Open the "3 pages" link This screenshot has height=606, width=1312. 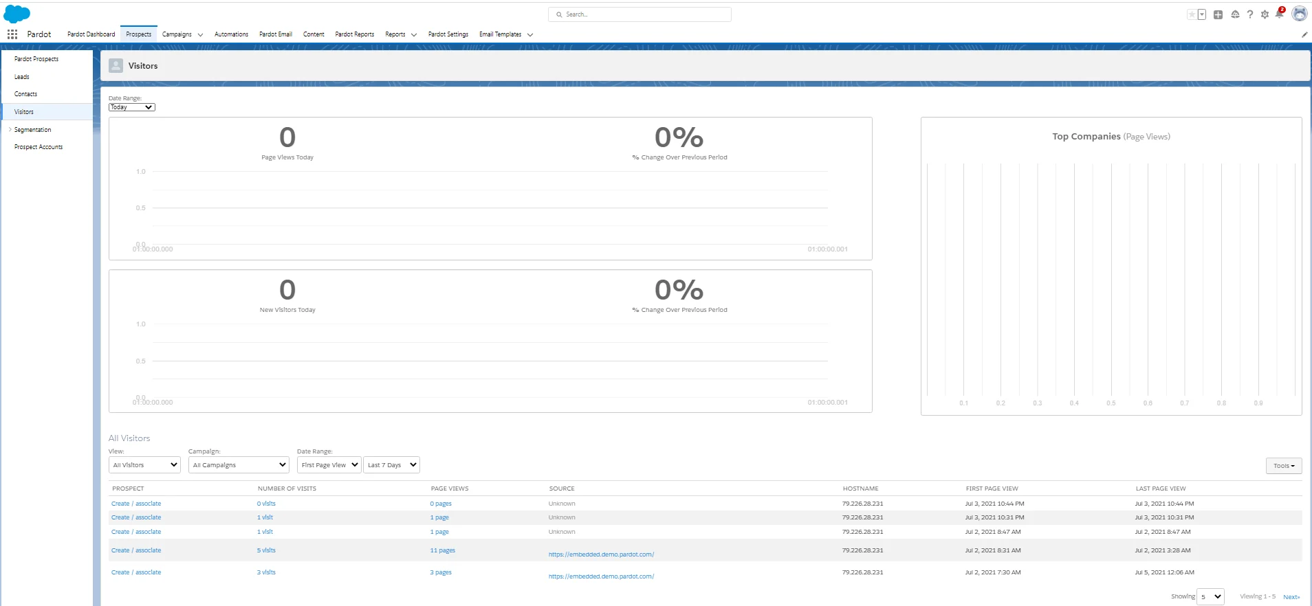441,572
